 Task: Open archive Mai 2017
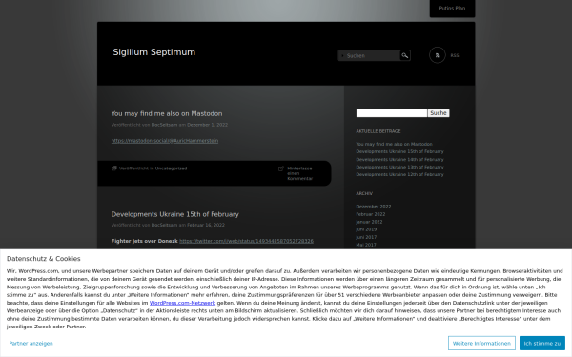tap(366, 245)
